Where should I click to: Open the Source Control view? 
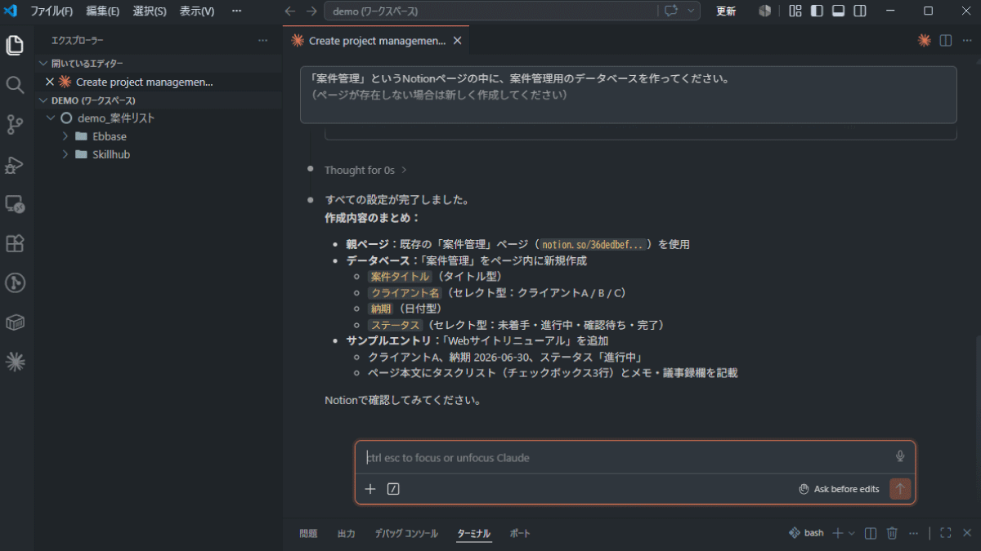[15, 124]
